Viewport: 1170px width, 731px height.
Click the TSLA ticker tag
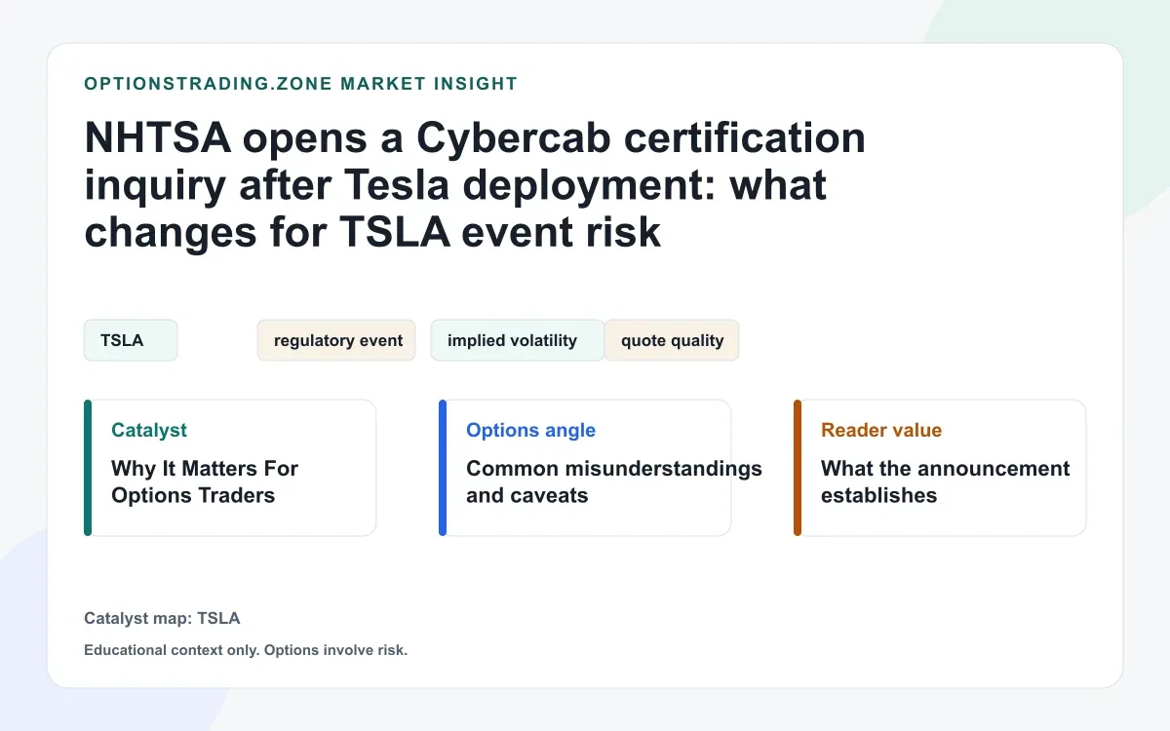tap(131, 340)
